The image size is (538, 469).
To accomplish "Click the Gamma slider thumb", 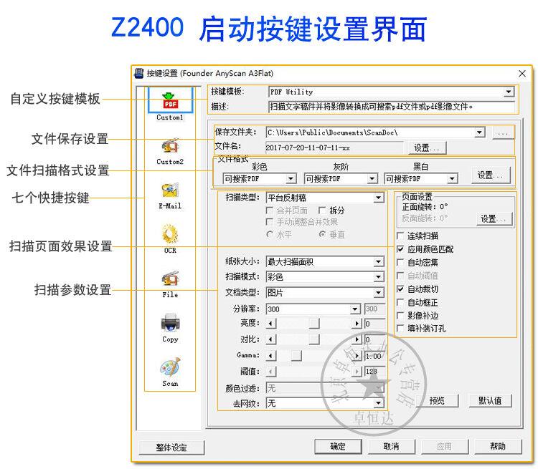I will tap(296, 356).
